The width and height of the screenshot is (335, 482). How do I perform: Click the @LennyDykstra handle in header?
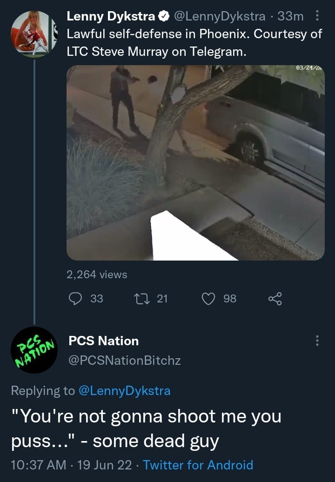coord(220,16)
